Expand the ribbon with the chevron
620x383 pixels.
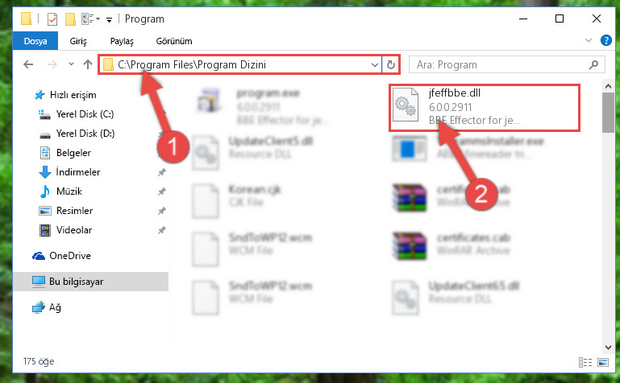point(589,40)
